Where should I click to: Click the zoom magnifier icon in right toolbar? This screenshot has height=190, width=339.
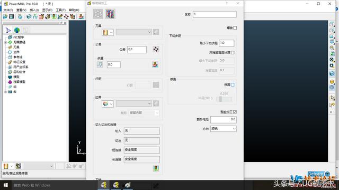332,48
